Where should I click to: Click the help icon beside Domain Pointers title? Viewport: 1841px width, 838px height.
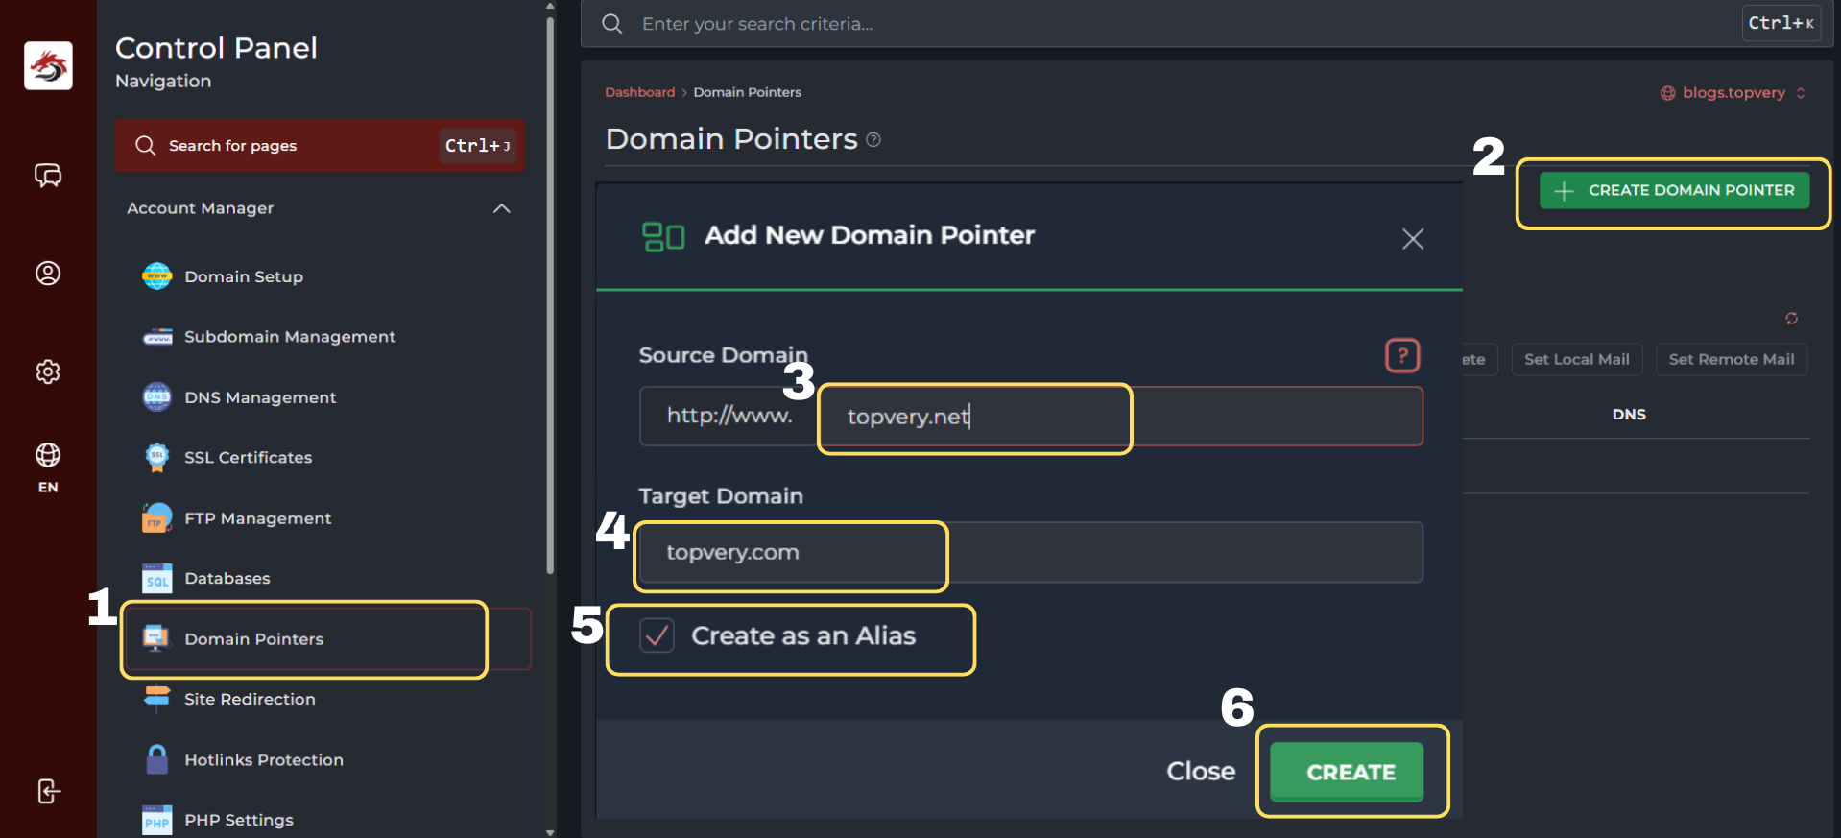click(873, 140)
